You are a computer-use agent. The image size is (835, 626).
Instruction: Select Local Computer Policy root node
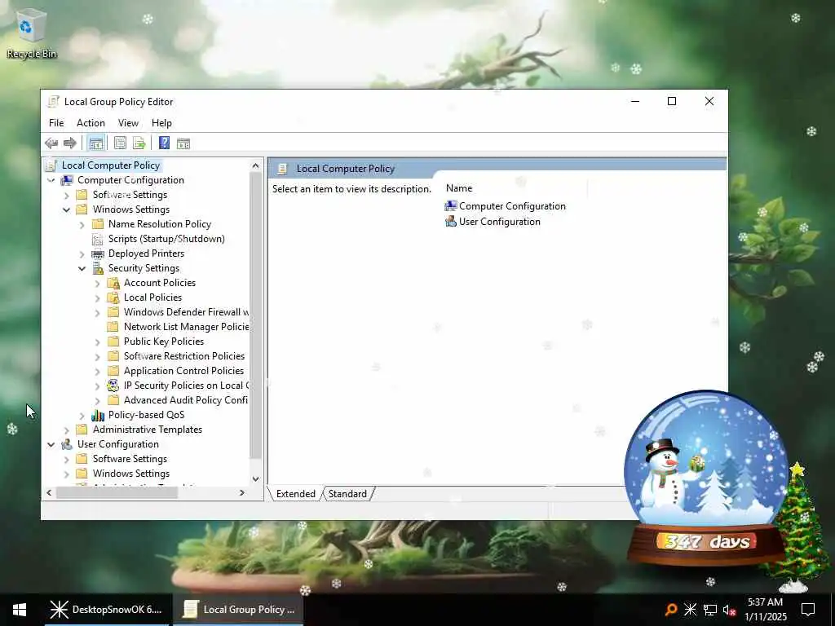(x=111, y=165)
